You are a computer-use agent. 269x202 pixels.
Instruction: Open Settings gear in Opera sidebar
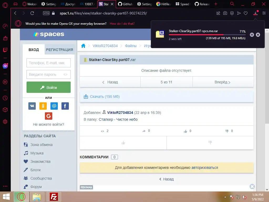click(x=5, y=122)
